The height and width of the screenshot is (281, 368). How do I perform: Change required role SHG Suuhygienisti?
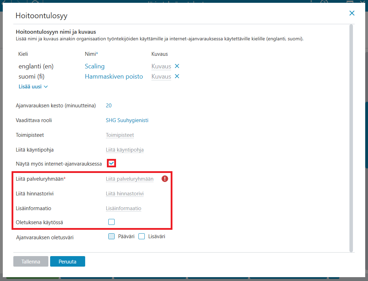click(127, 120)
